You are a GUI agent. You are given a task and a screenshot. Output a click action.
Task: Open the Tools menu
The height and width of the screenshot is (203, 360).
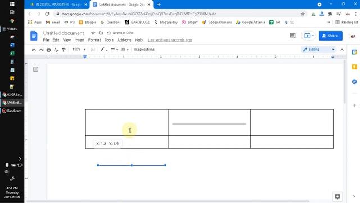click(109, 40)
